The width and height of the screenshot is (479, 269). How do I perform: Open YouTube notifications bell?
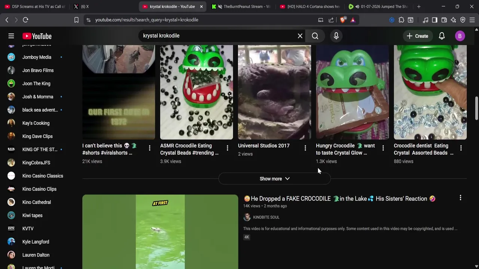pos(442,36)
